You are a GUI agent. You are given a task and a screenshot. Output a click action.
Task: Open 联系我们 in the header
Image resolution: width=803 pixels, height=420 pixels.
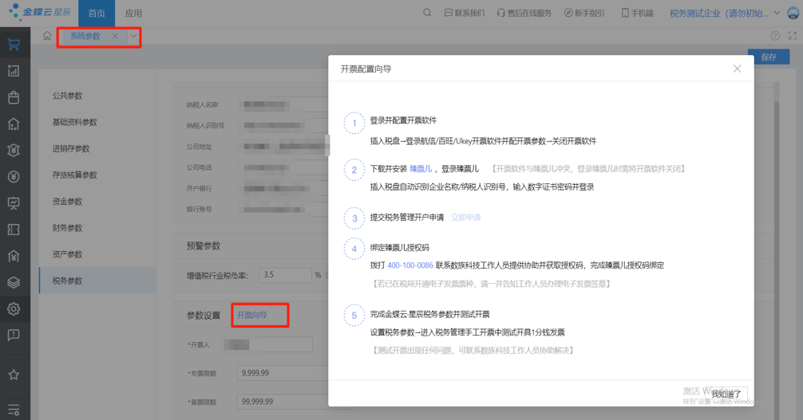(465, 13)
